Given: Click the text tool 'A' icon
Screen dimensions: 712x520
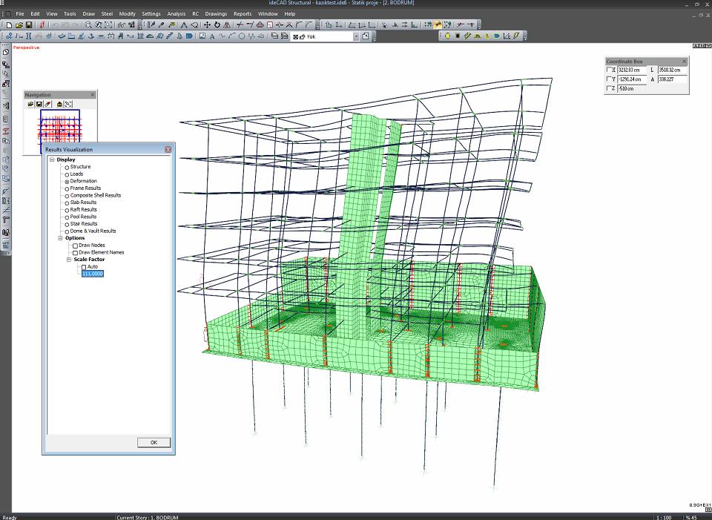Looking at the screenshot, I should (212, 36).
